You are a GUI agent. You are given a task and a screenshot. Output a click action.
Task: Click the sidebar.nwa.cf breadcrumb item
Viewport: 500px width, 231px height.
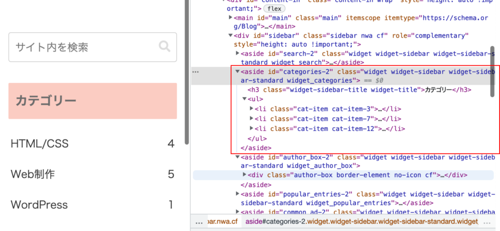tap(223, 221)
